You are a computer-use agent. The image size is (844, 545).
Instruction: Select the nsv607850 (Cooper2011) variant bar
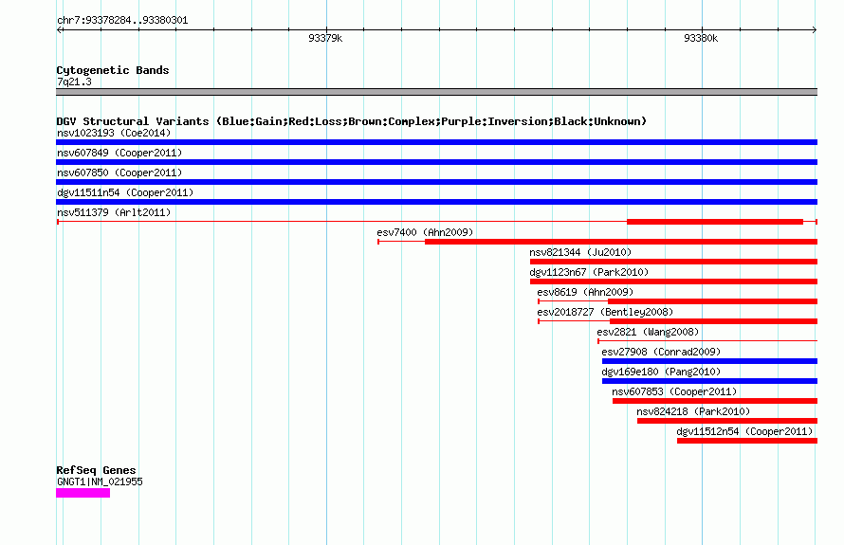436,182
